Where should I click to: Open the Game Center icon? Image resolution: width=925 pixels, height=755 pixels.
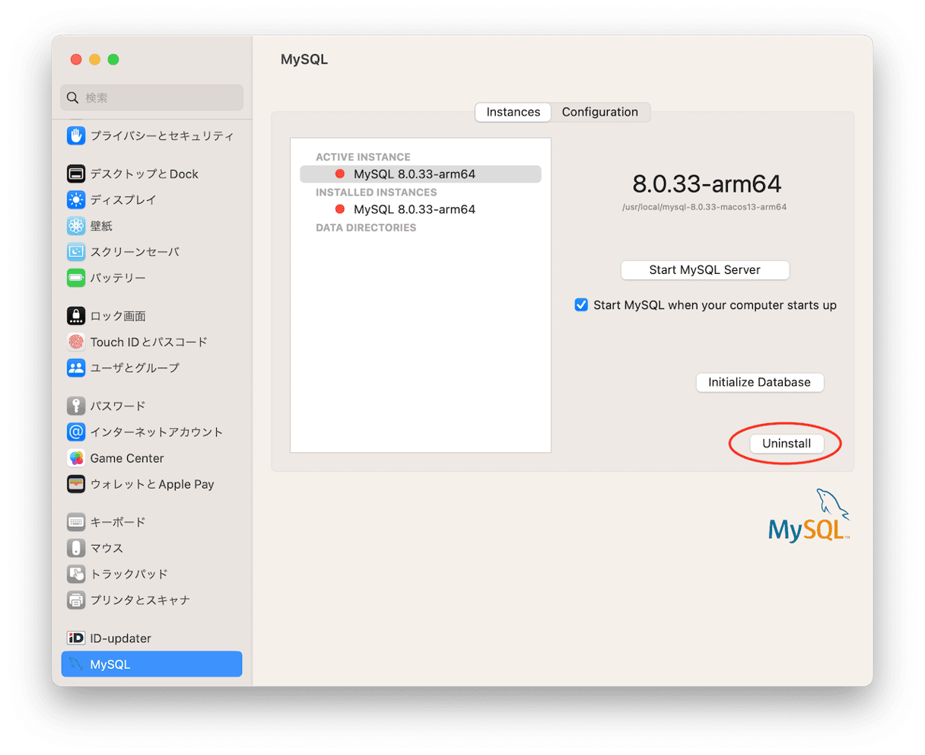point(76,458)
